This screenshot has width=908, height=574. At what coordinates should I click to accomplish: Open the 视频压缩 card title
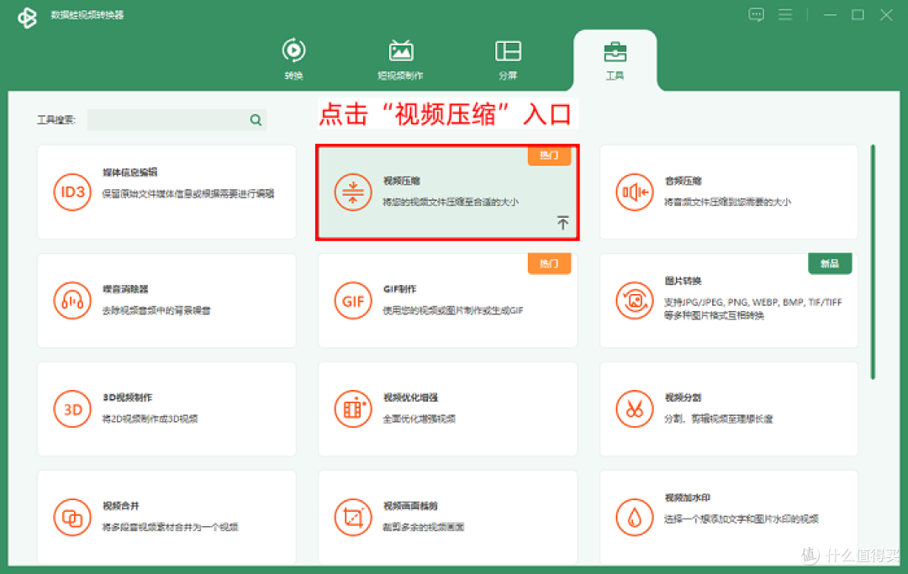(401, 182)
